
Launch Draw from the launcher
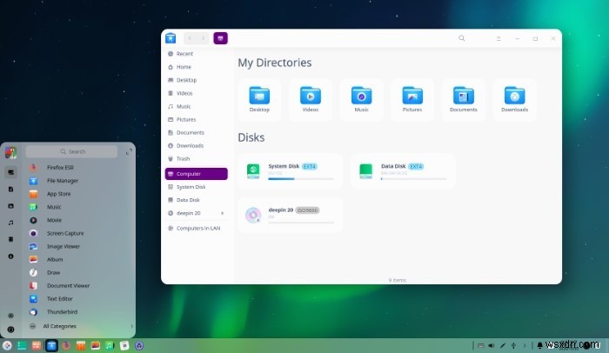point(80,273)
